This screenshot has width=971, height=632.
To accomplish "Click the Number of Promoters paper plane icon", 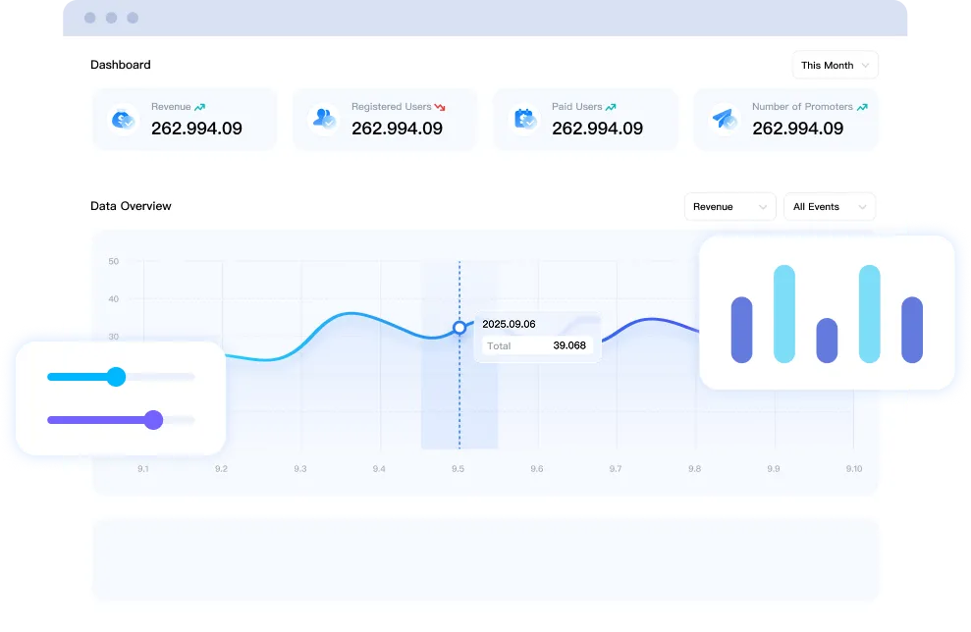I will coord(725,119).
